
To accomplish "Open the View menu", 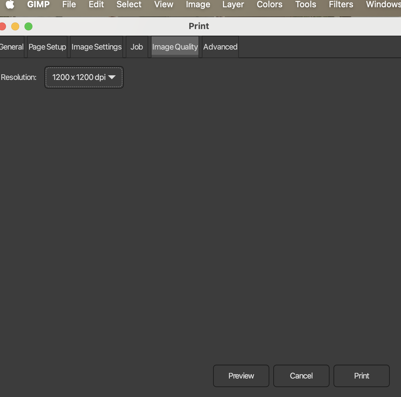I will [x=164, y=5].
